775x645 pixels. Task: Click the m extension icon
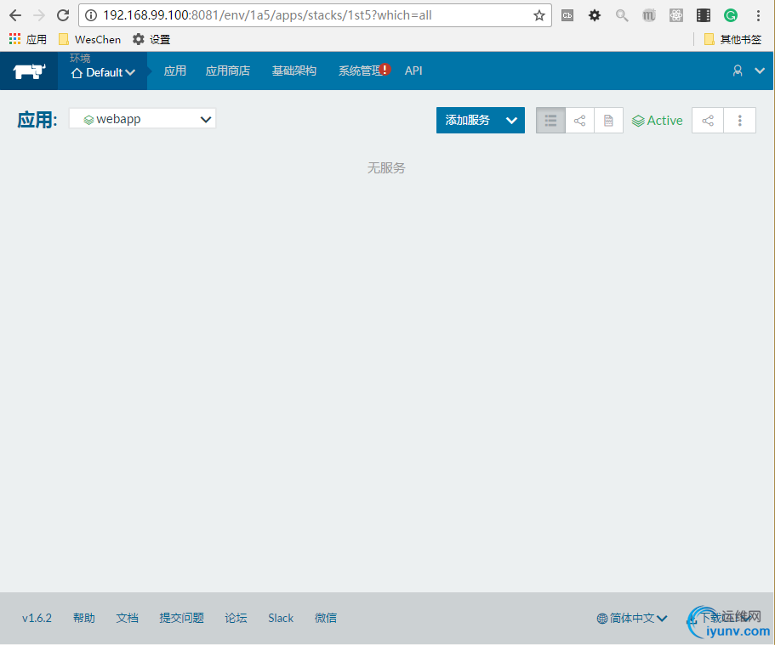649,15
